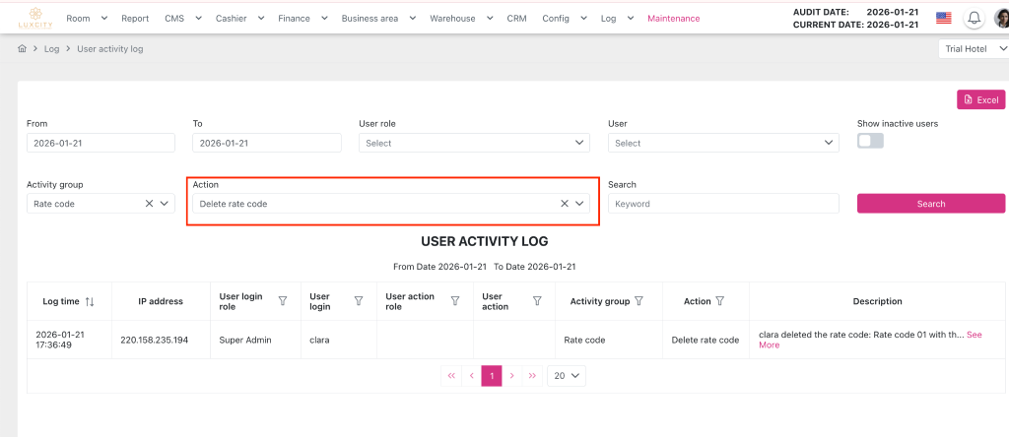The image size is (1009, 437).
Task: Open the user profile avatar
Action: [1001, 18]
